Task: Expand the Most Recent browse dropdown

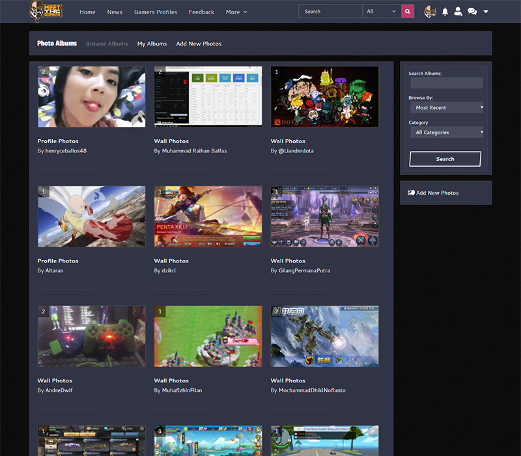Action: tap(446, 107)
